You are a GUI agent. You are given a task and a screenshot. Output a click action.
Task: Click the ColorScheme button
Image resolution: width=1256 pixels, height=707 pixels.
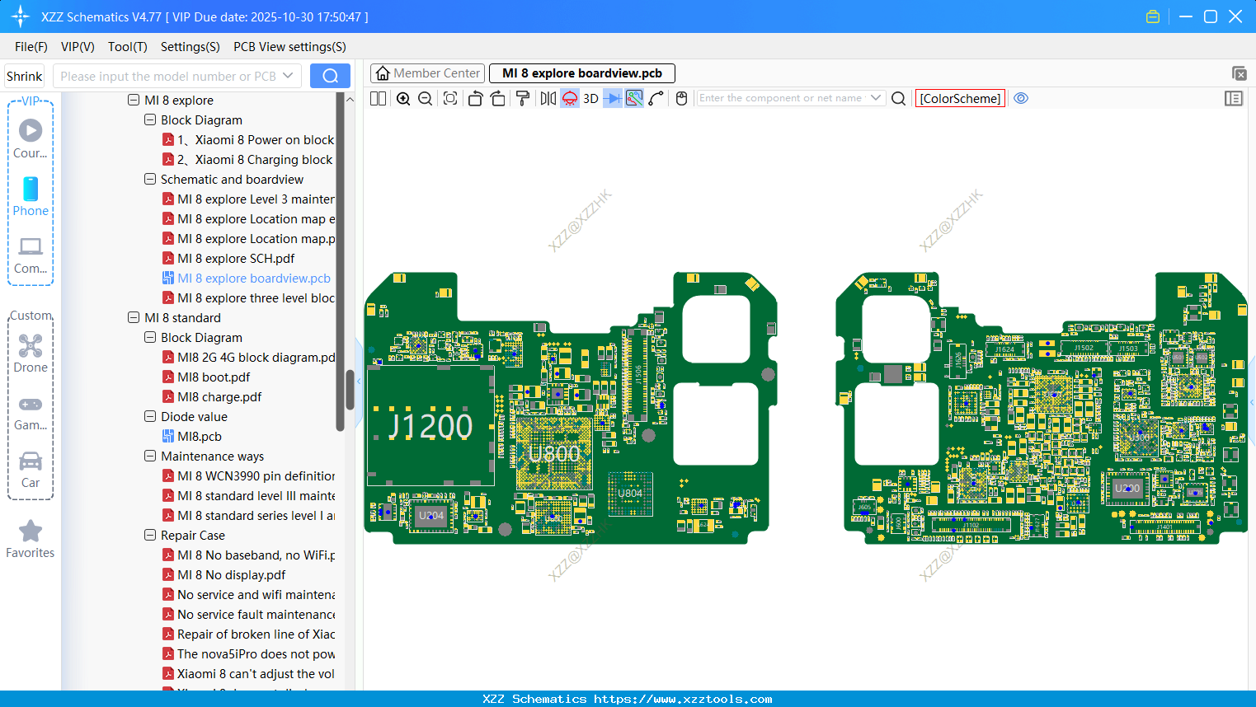coord(960,98)
